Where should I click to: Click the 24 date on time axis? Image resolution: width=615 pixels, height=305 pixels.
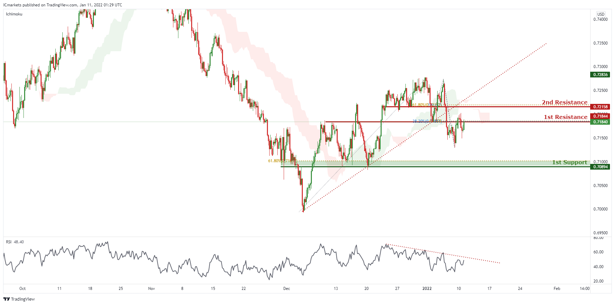520,289
